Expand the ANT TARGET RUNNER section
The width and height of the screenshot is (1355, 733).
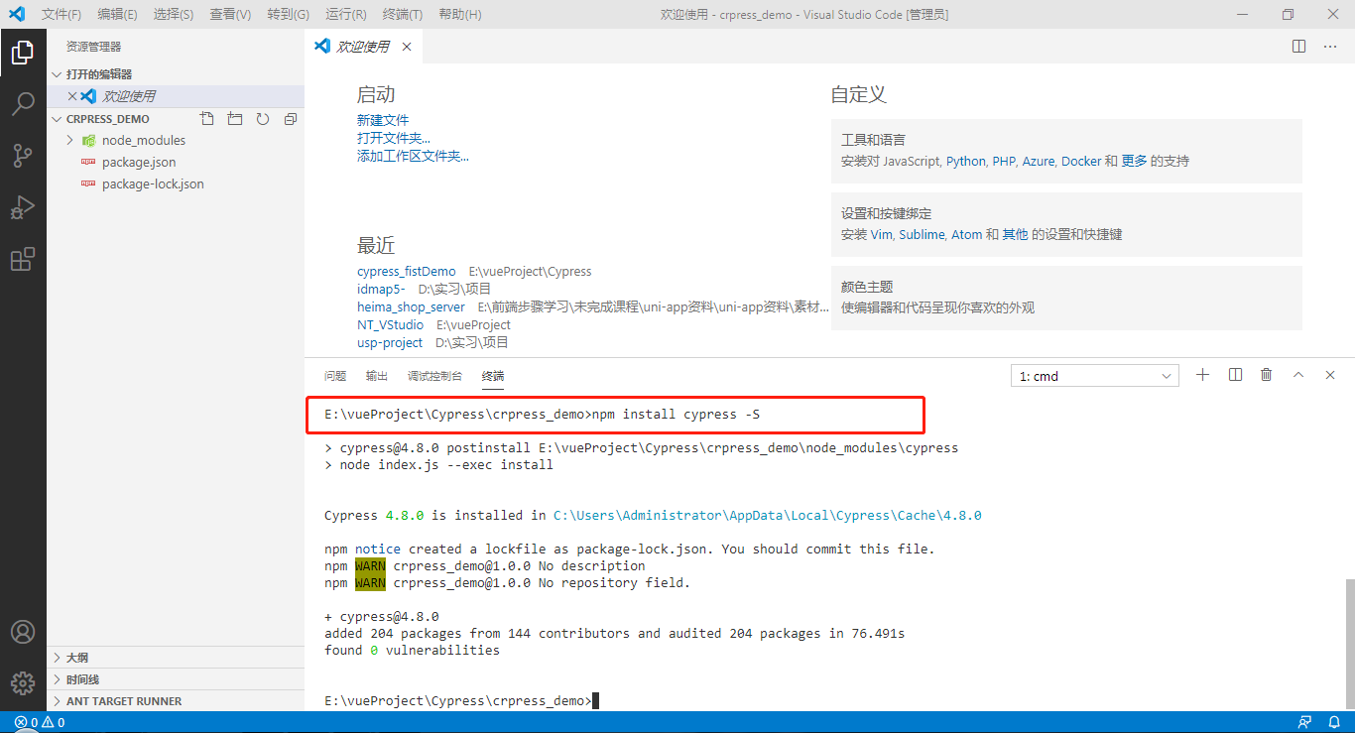(x=176, y=701)
